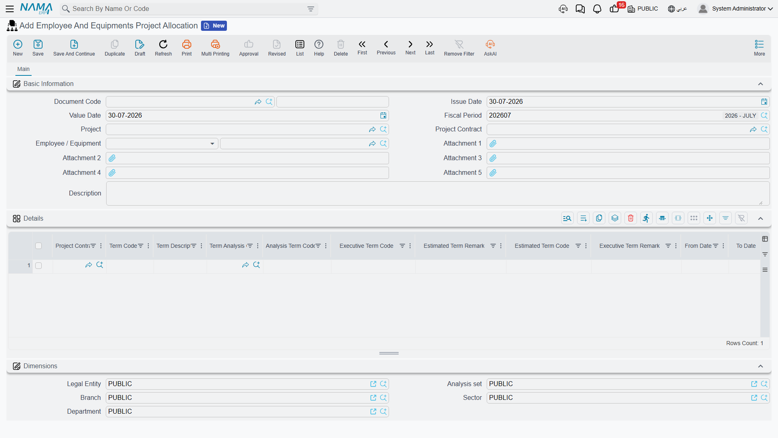
Task: Click the PUBLIC company selector in the header
Action: click(x=643, y=9)
